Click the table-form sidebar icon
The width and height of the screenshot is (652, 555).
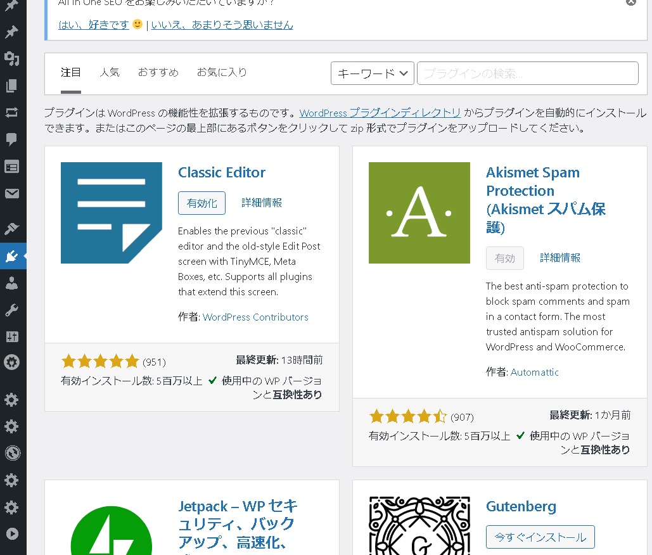pos(11,167)
